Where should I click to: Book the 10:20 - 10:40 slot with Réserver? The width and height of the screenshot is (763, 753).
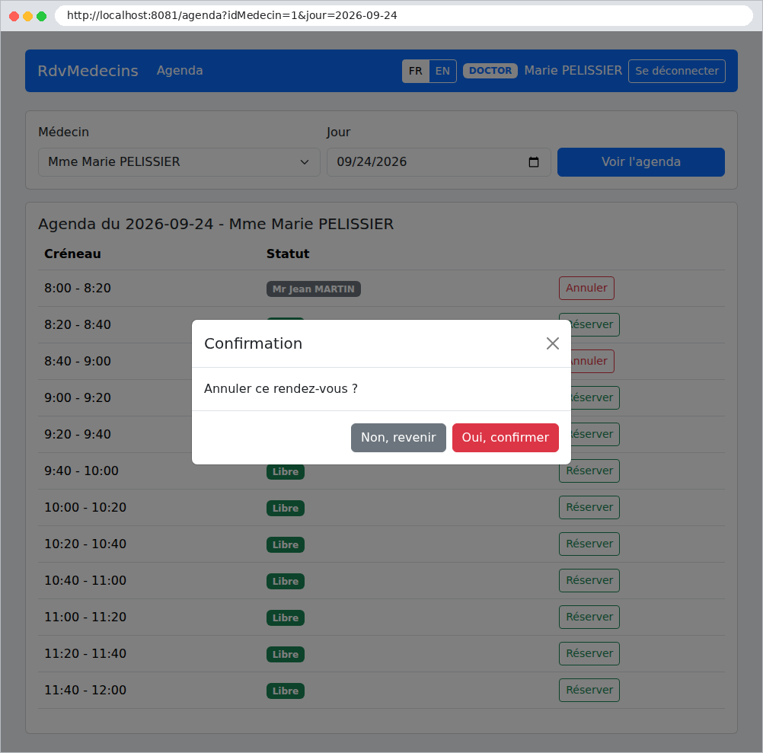589,544
